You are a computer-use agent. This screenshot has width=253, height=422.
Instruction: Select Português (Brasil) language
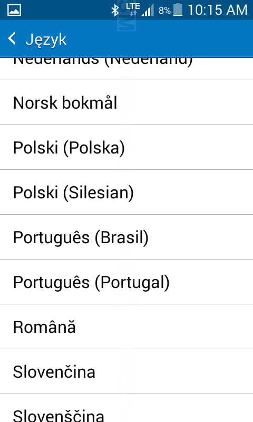126,237
